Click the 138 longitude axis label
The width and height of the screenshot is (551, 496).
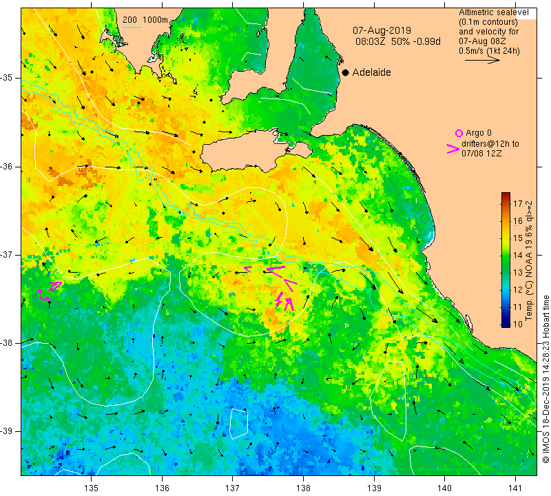(303, 488)
